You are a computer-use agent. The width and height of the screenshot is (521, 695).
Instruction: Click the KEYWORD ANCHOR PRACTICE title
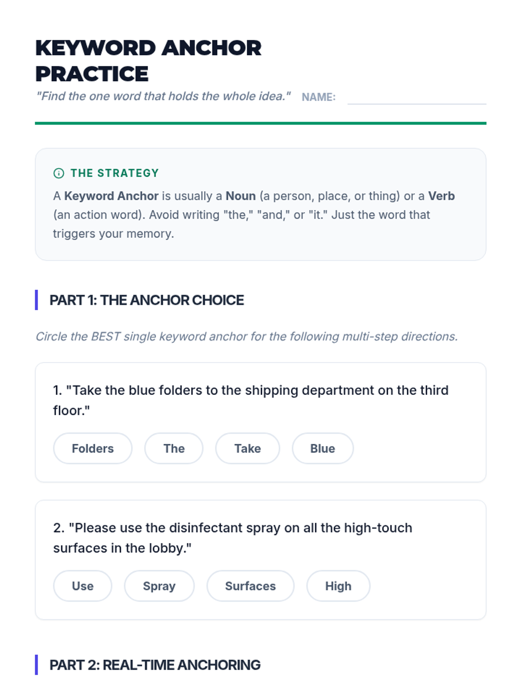pyautogui.click(x=148, y=61)
